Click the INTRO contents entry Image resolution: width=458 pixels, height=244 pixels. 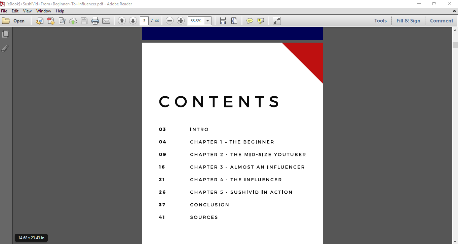[199, 130]
